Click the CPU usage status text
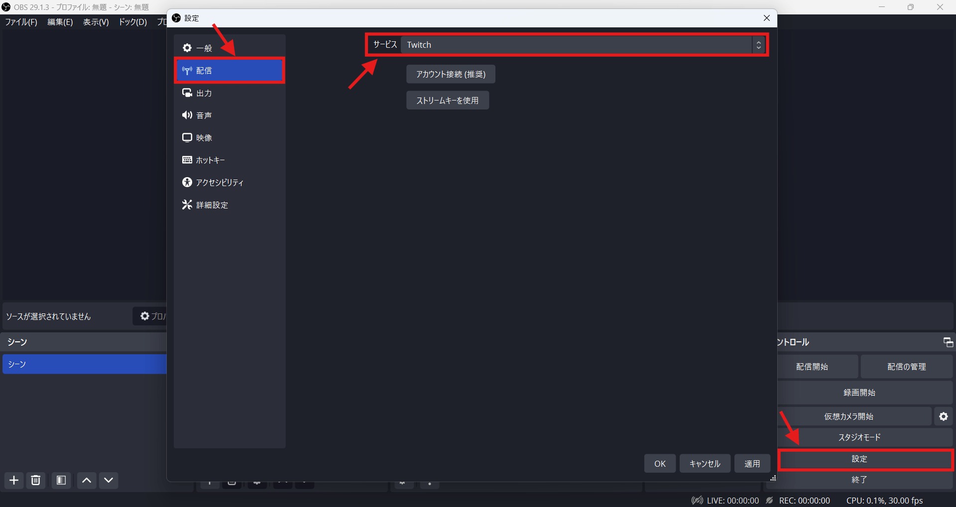The height and width of the screenshot is (507, 956). pos(884,501)
